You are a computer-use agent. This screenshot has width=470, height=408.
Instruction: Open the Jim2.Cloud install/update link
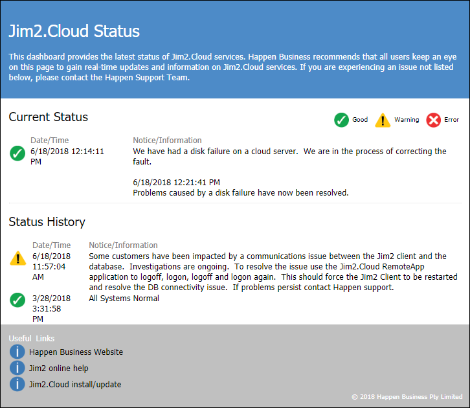(x=75, y=384)
